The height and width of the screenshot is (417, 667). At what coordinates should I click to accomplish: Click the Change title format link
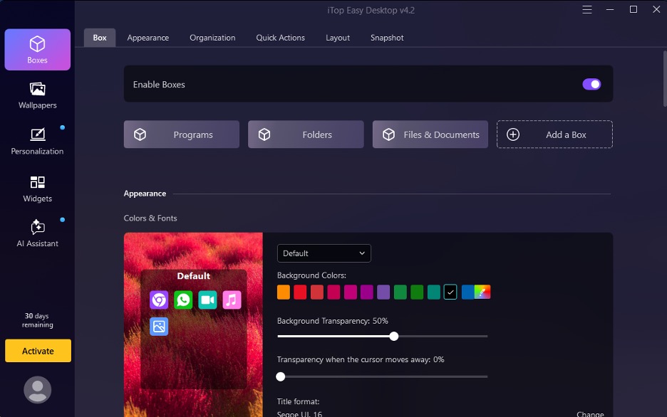click(x=590, y=414)
